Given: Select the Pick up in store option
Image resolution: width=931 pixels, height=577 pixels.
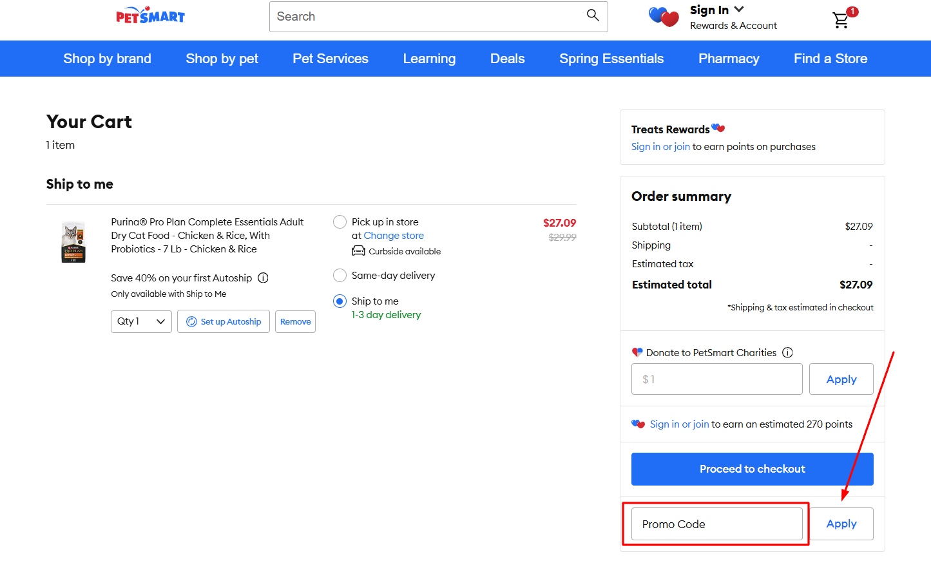Looking at the screenshot, I should (340, 222).
